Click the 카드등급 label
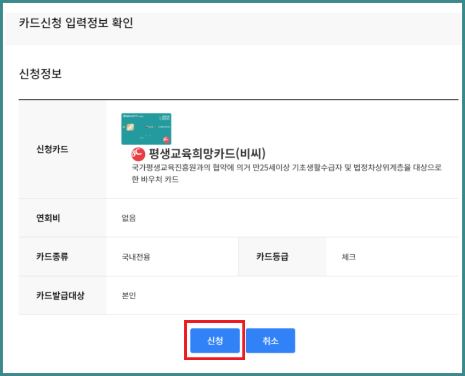This screenshot has height=376, width=465. tap(272, 257)
